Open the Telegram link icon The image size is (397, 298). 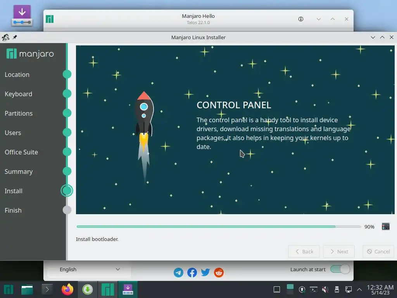[178, 272]
